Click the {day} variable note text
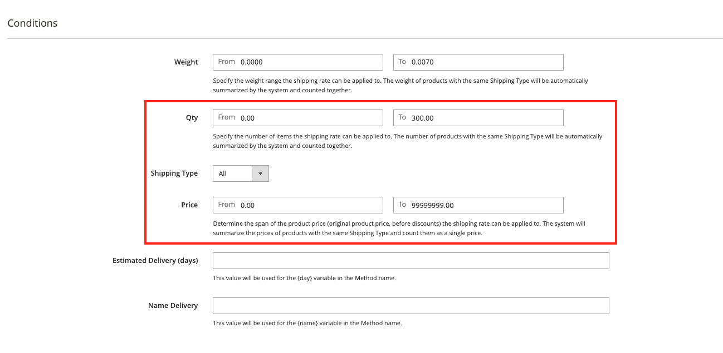 (x=304, y=278)
